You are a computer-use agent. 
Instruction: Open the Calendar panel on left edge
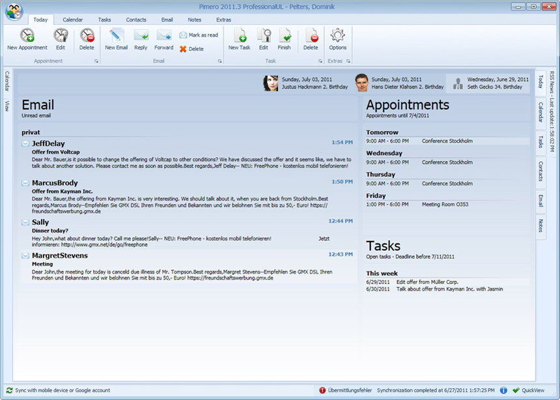click(x=7, y=81)
